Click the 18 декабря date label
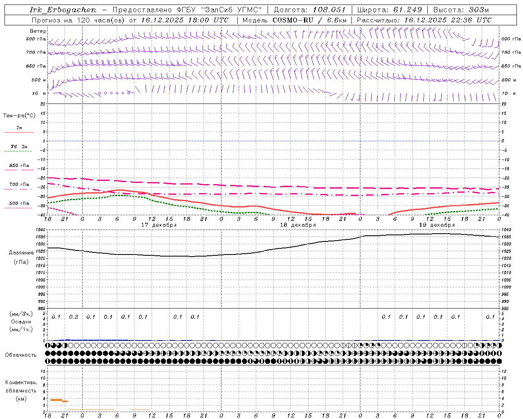The height and width of the screenshot is (419, 523). click(x=298, y=225)
